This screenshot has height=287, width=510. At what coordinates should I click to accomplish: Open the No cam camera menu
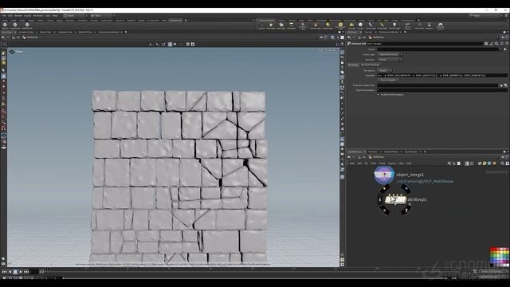[332, 50]
